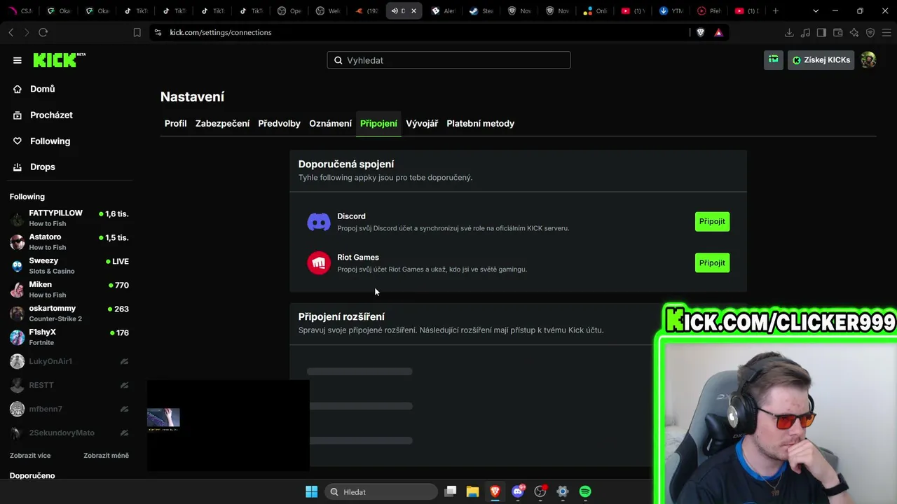Open the Miken channel in Following list
The width and height of the screenshot is (897, 504).
69,290
